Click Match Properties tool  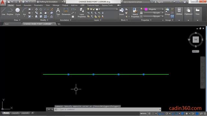point(135,13)
